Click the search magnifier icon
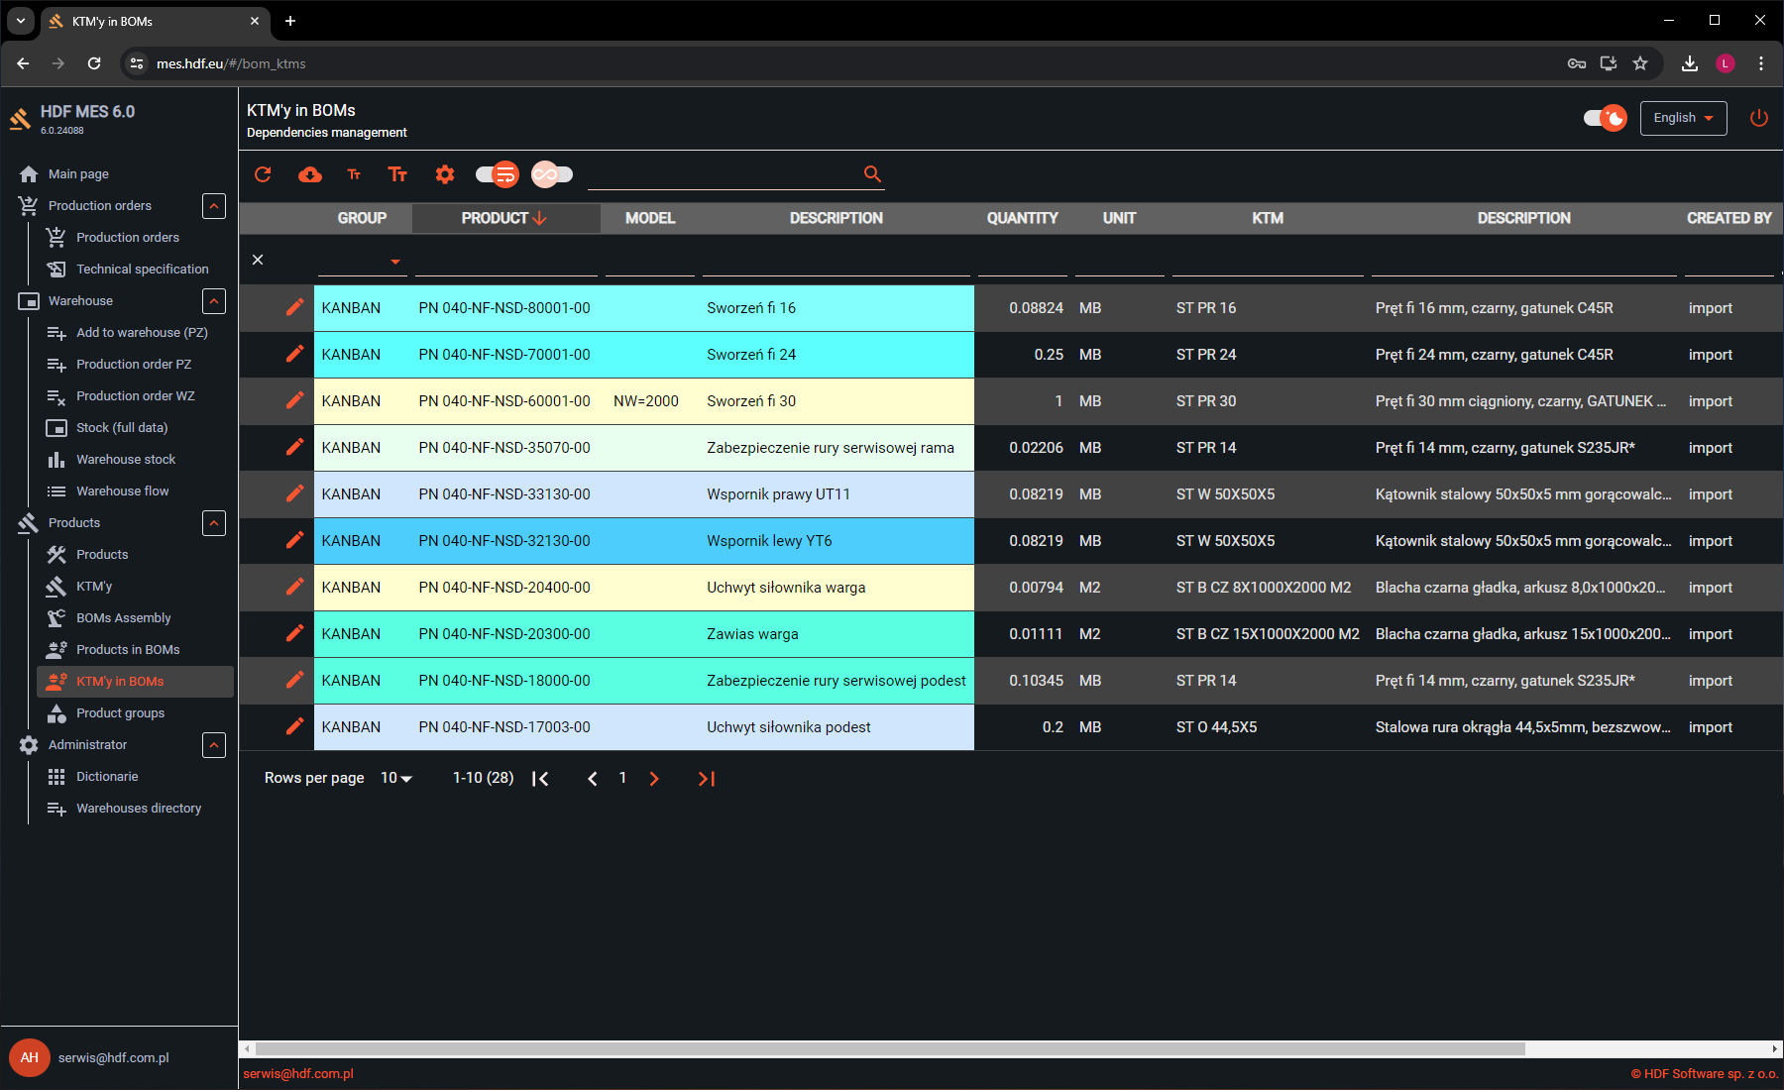This screenshot has height=1090, width=1784. [872, 174]
